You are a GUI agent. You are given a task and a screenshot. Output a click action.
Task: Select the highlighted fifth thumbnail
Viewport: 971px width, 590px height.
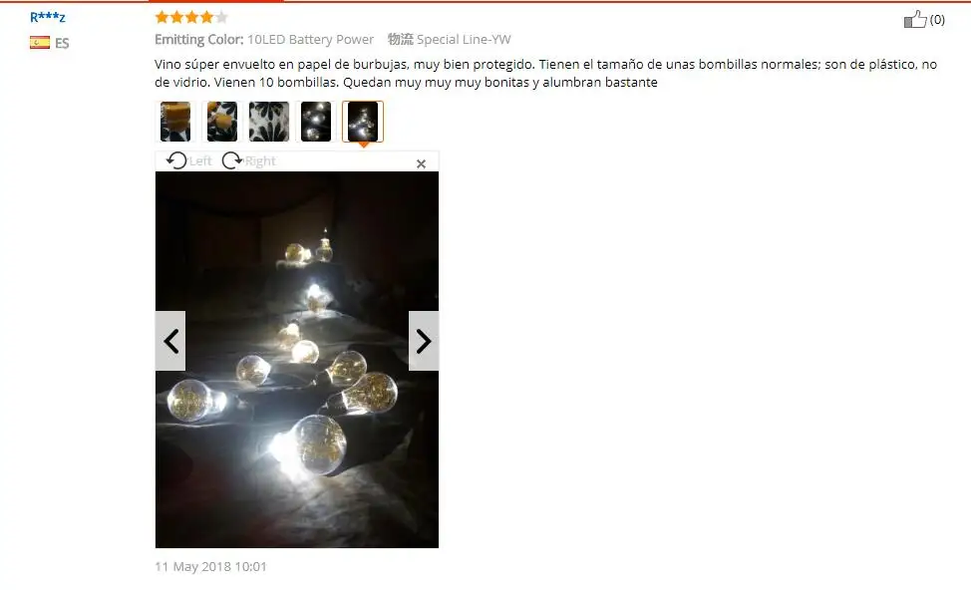point(363,122)
